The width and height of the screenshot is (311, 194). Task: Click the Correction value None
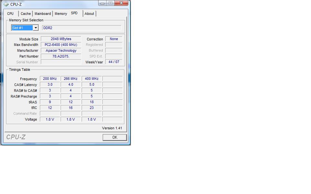coord(114,39)
